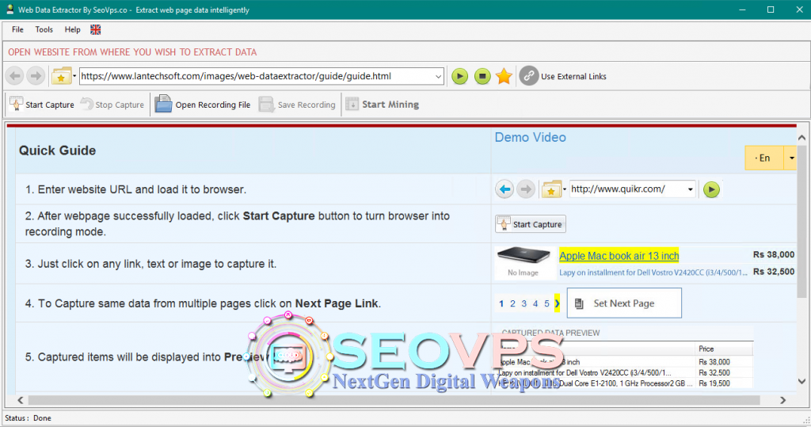The image size is (811, 427).
Task: Go to page 2 in demo pagination
Action: (x=512, y=304)
